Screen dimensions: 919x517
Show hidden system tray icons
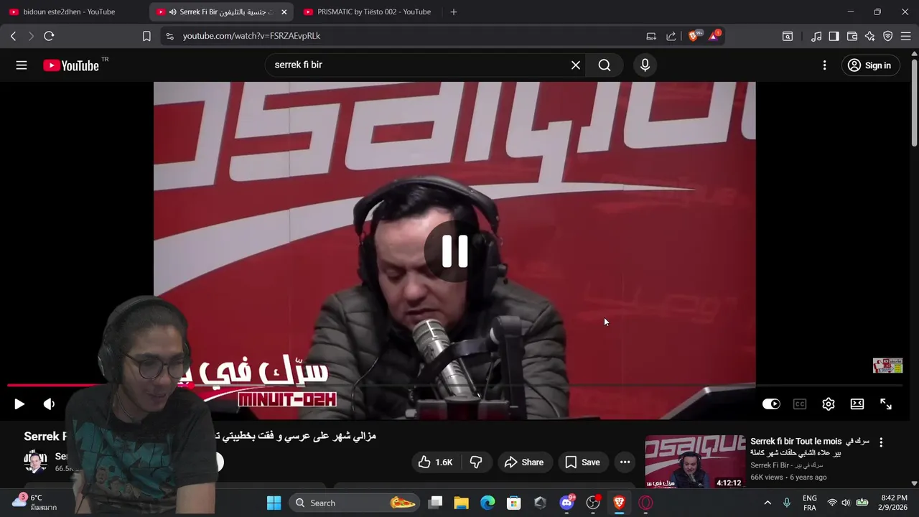[768, 503]
